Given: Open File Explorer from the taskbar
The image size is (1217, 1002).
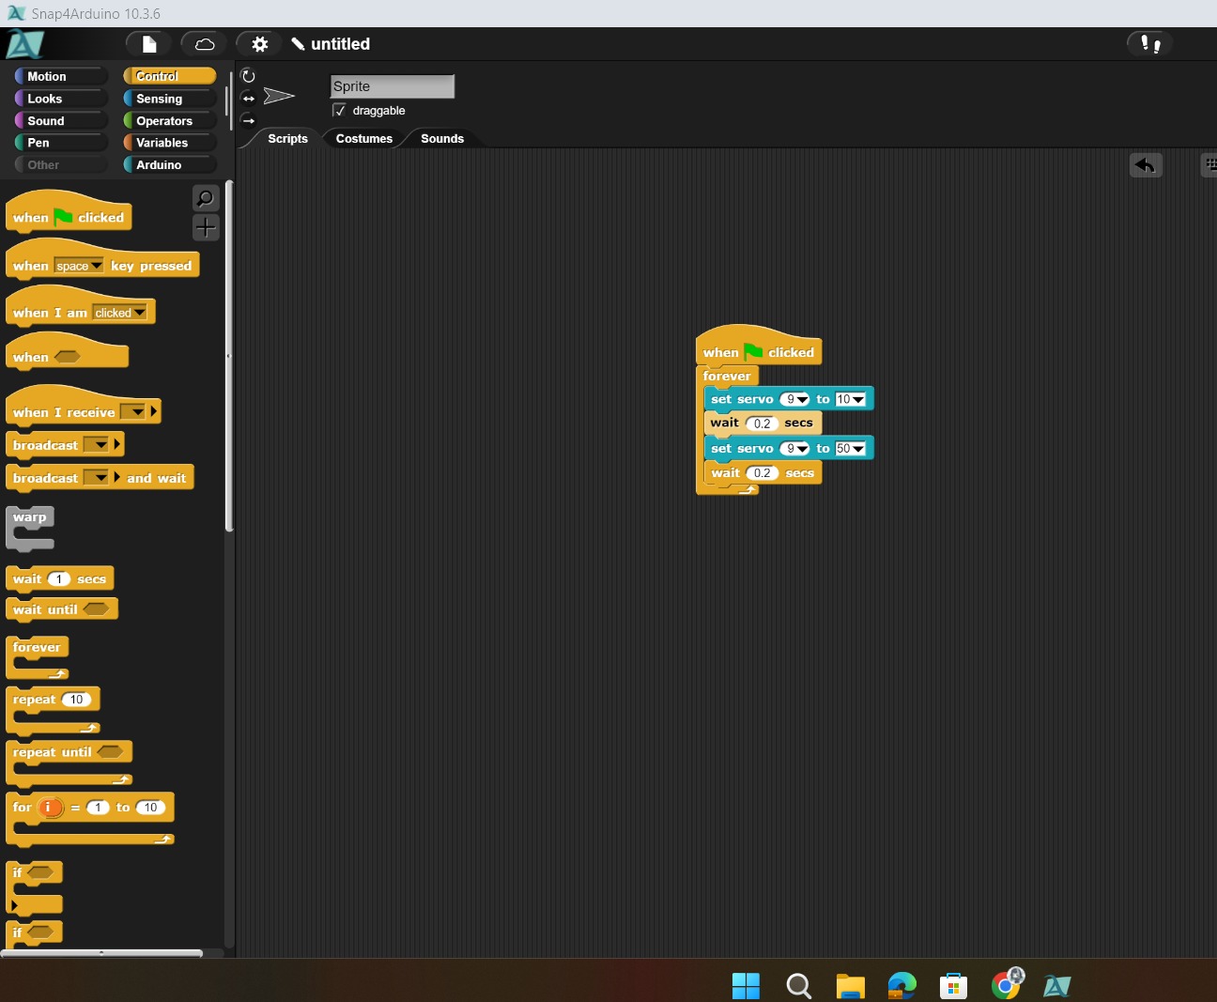Looking at the screenshot, I should pyautogui.click(x=850, y=985).
